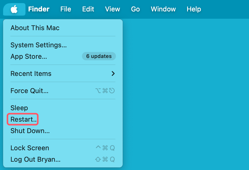Viewport: 249px width, 170px height.
Task: Shut Down the computer
Action: 30,131
